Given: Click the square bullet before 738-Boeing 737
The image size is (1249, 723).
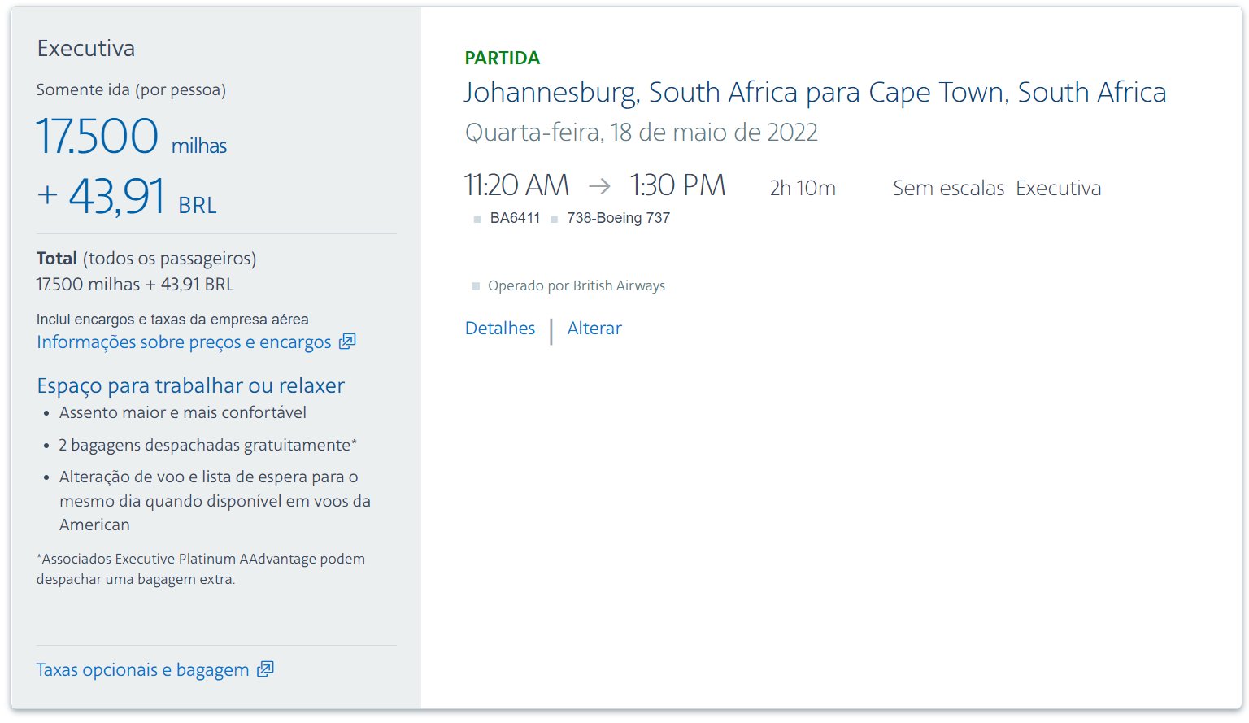Looking at the screenshot, I should point(555,220).
